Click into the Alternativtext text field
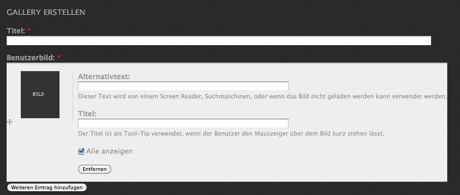The width and height of the screenshot is (460, 195). coord(183,86)
